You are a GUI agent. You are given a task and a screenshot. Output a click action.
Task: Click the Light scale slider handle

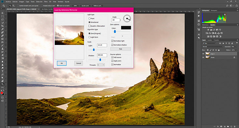tap(94, 50)
